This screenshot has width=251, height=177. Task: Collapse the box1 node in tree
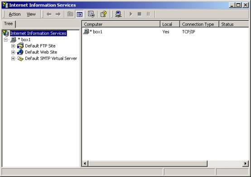[6, 40]
